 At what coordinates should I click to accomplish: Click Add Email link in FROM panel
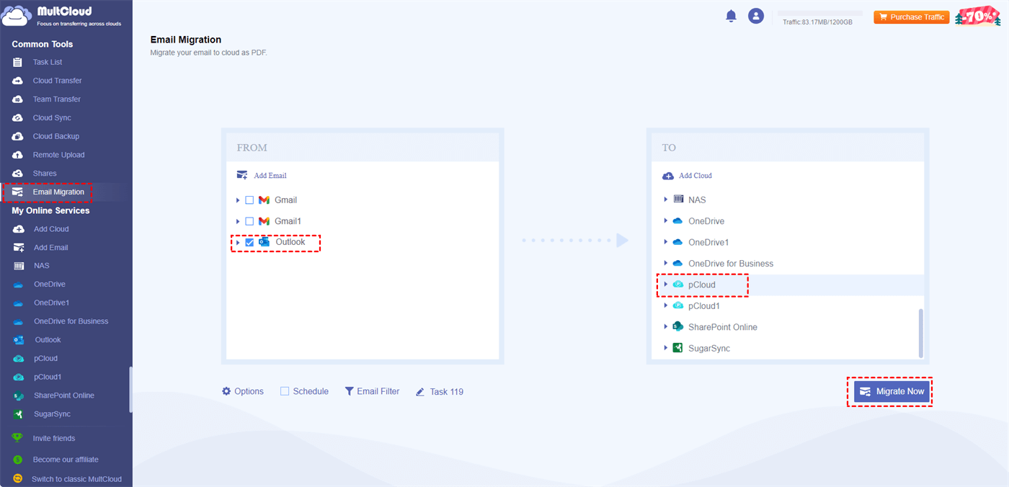(262, 175)
